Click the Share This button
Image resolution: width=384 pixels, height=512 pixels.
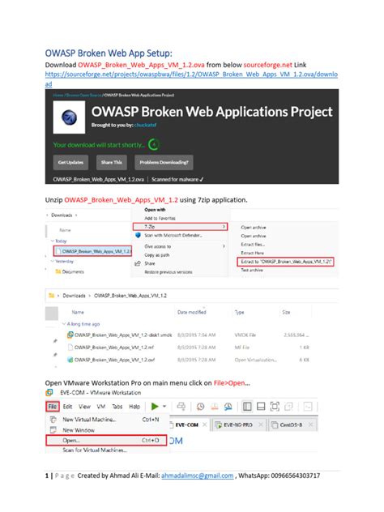tap(111, 162)
